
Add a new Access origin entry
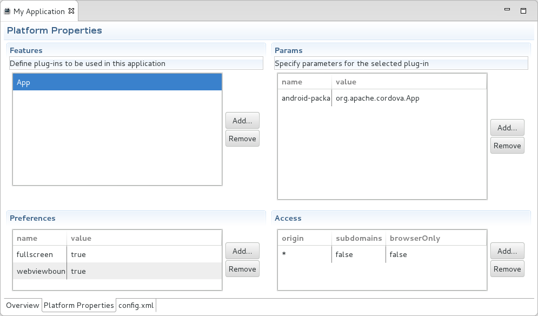point(507,251)
